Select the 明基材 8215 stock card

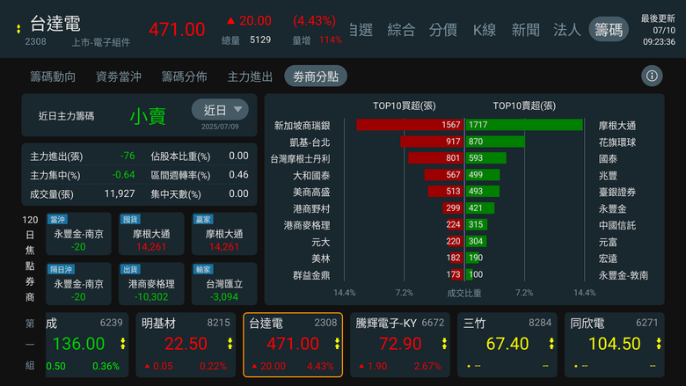(x=186, y=345)
